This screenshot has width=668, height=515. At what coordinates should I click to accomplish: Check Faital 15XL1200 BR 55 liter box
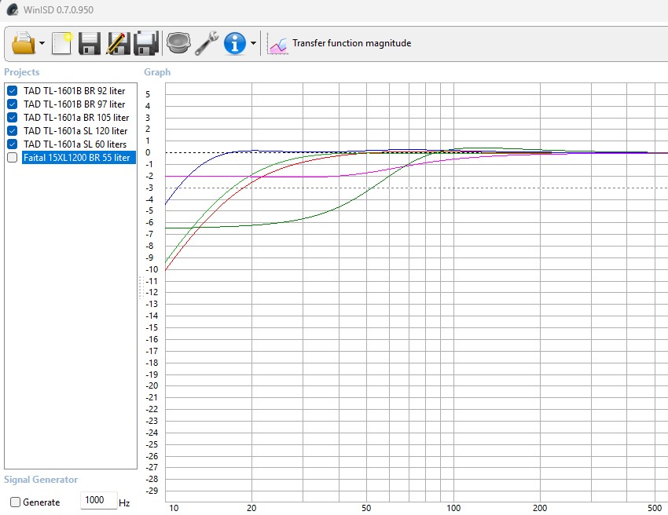(x=13, y=158)
